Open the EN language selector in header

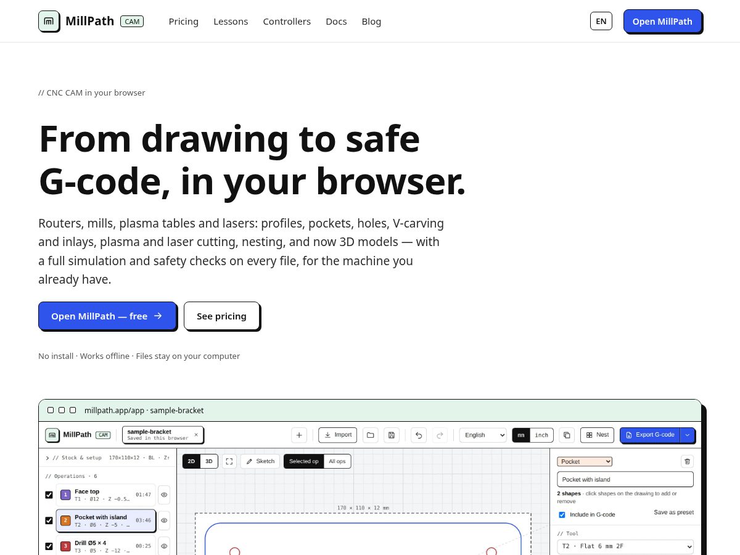601,21
